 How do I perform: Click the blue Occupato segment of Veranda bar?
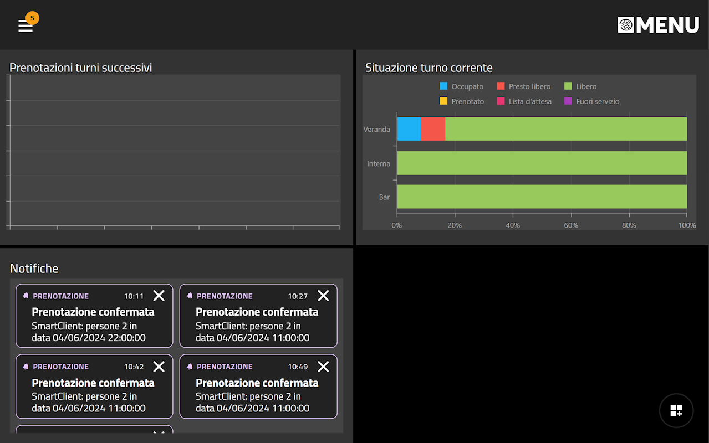coord(409,128)
